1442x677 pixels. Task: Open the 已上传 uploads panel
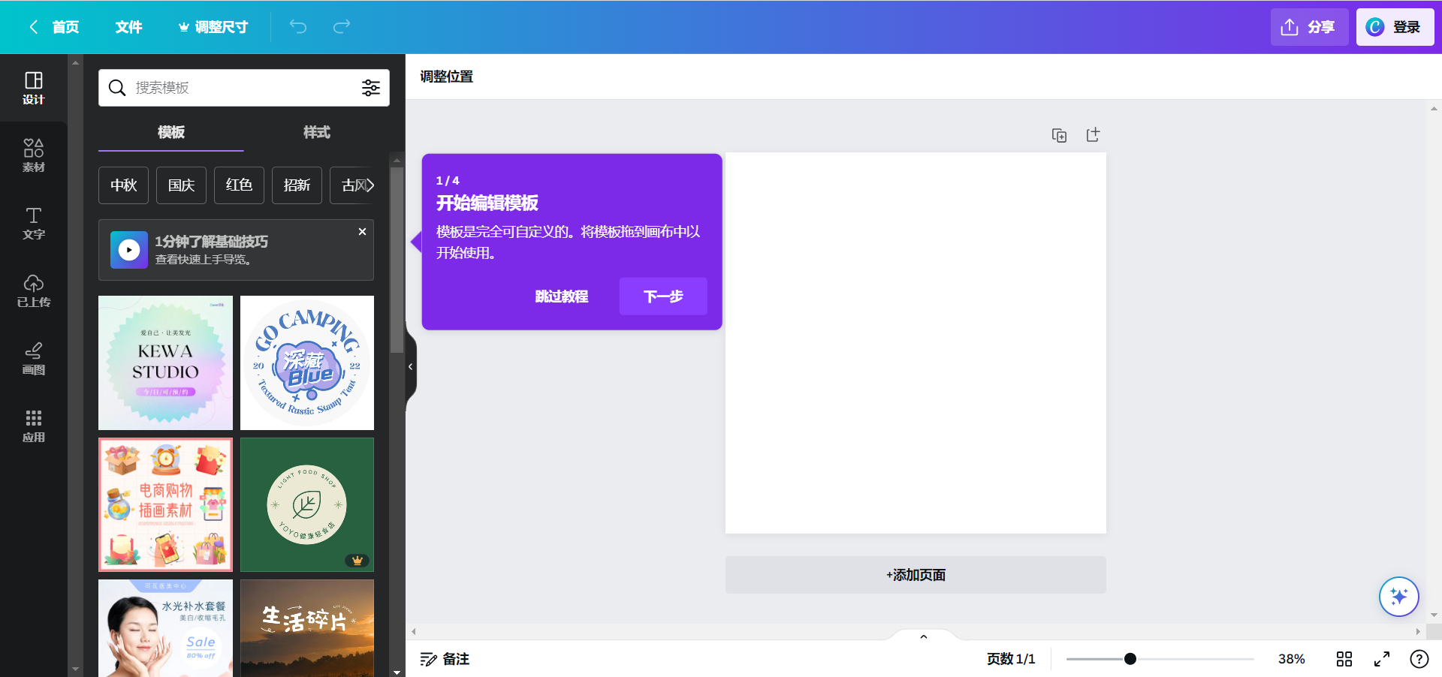33,290
